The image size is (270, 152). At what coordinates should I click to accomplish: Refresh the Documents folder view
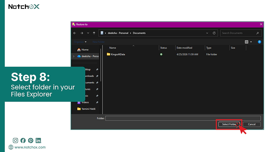(x=214, y=33)
